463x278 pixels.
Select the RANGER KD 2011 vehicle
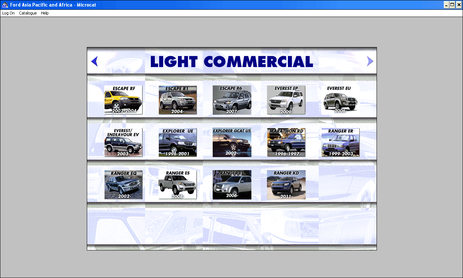pos(286,185)
